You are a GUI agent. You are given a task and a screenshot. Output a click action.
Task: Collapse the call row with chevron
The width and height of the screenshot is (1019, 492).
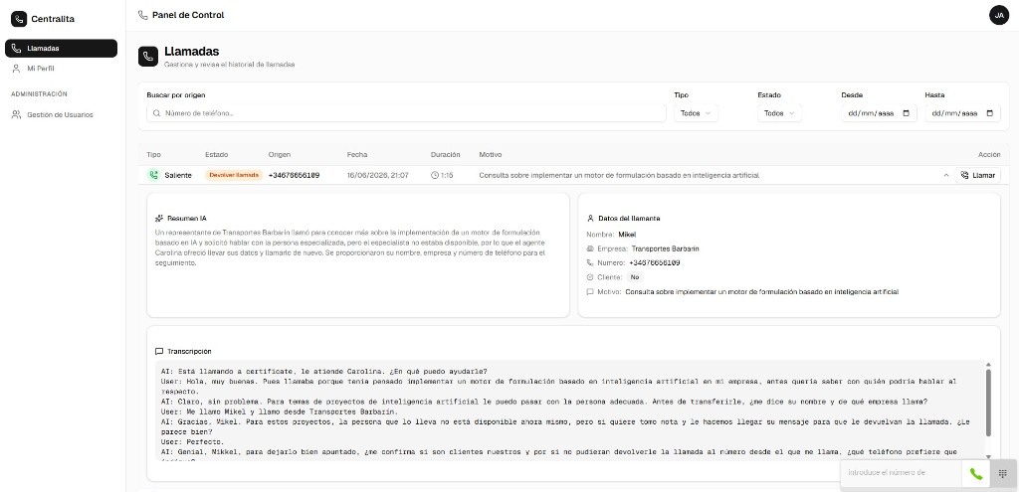[946, 175]
